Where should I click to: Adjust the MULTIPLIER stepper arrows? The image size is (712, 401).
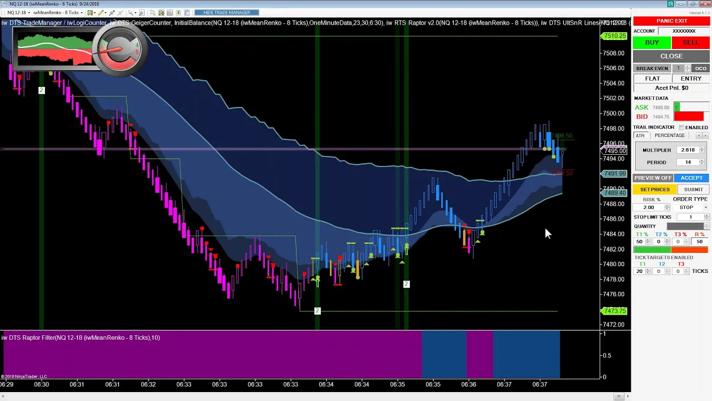(x=702, y=150)
